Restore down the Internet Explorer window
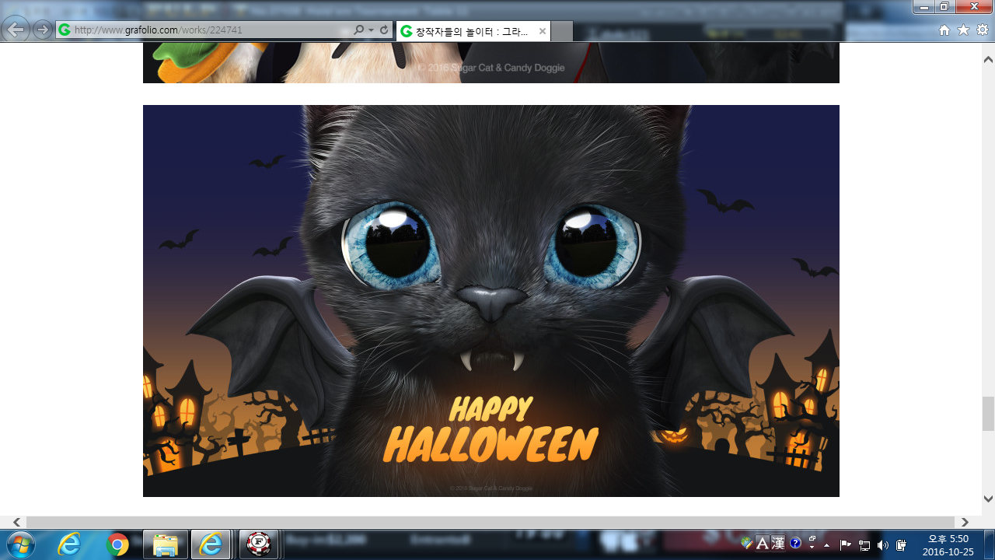Image resolution: width=995 pixels, height=560 pixels. 944,7
